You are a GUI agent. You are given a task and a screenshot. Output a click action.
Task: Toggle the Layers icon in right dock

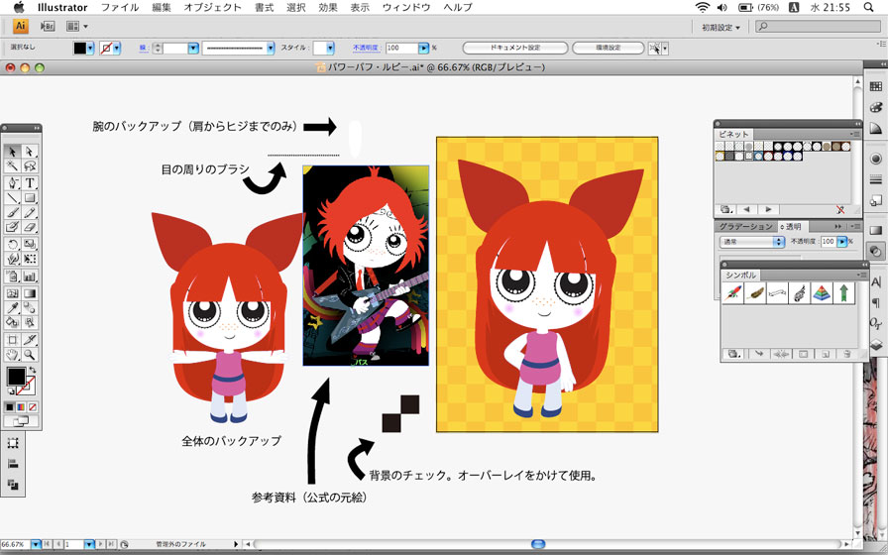875,344
